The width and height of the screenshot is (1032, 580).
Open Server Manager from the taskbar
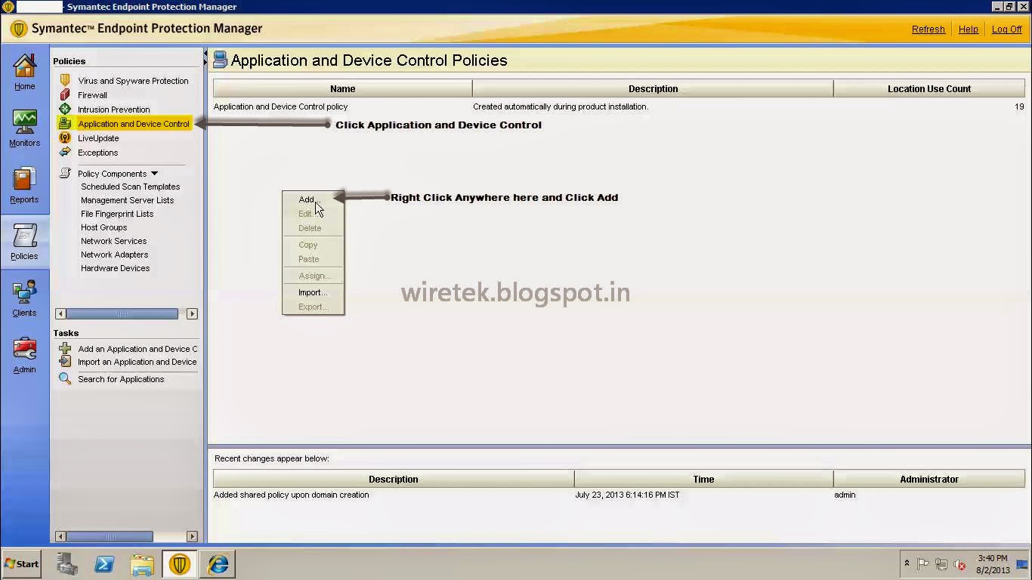pyautogui.click(x=67, y=564)
